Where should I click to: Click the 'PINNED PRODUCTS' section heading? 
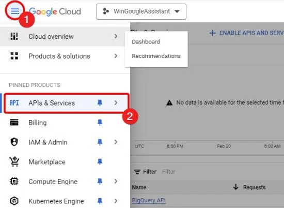click(35, 85)
